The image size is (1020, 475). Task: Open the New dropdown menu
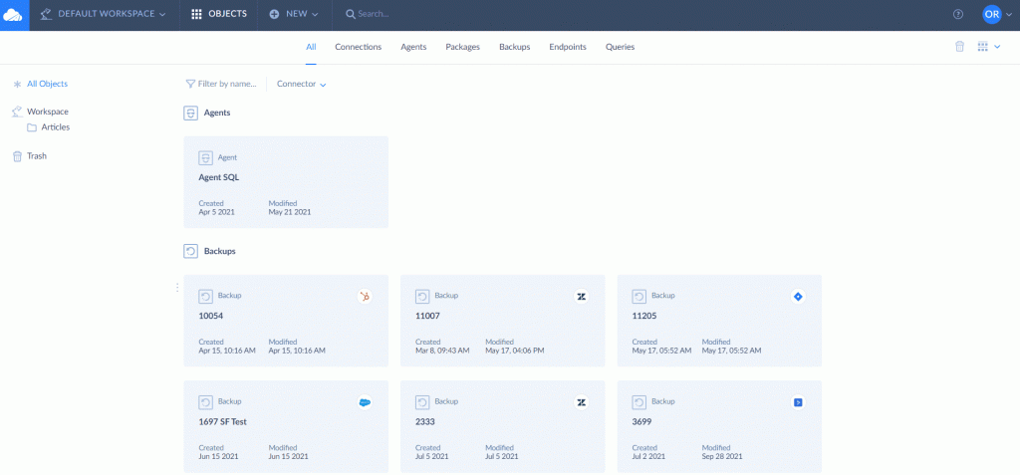coord(294,15)
